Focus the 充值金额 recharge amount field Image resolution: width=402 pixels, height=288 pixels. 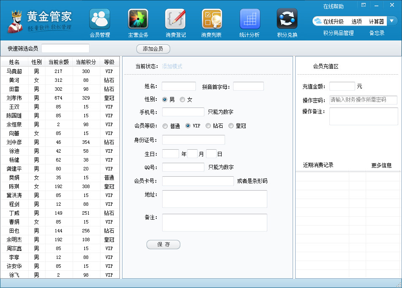pyautogui.click(x=342, y=86)
